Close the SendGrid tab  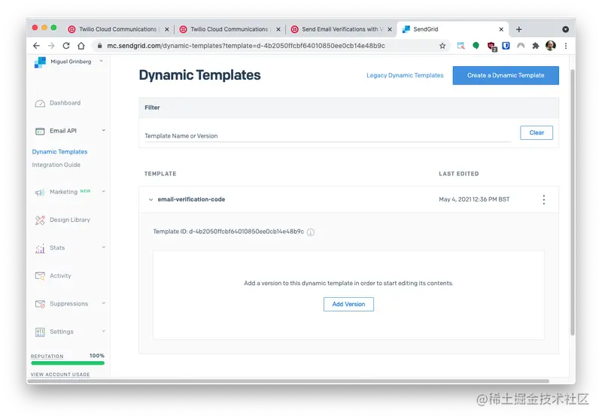[x=501, y=29]
